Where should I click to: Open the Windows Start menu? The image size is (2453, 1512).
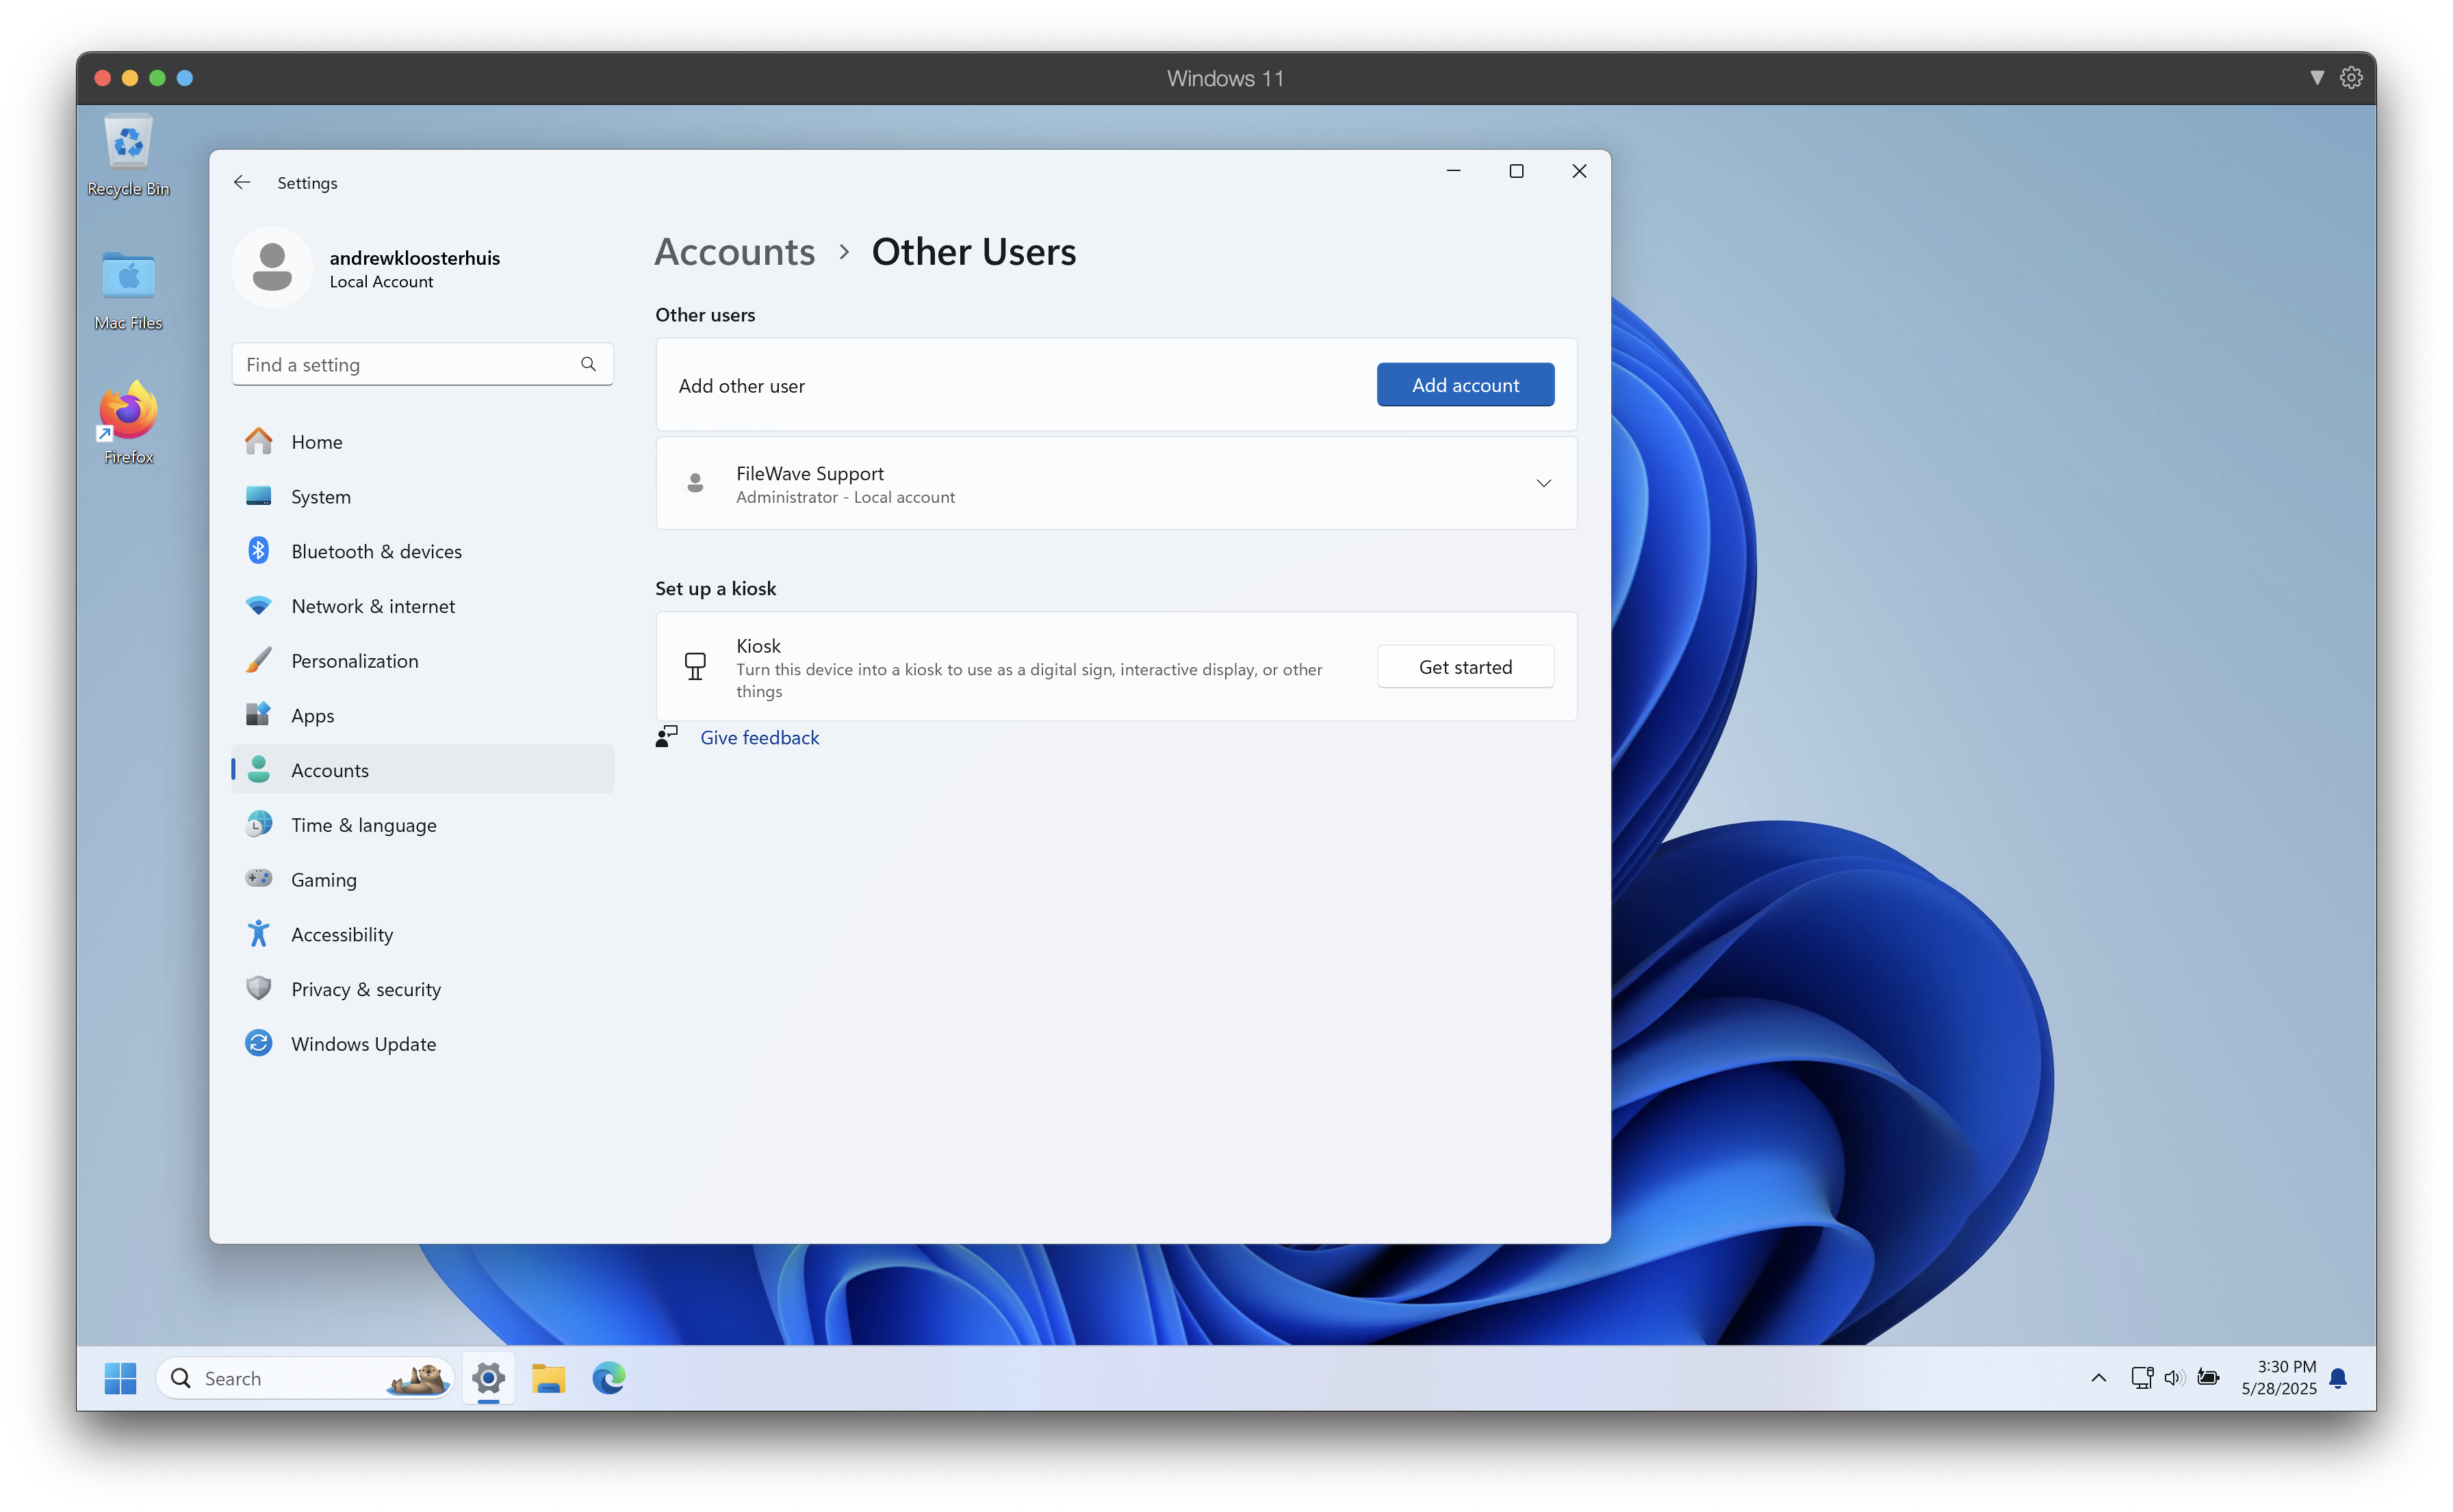coord(121,1379)
